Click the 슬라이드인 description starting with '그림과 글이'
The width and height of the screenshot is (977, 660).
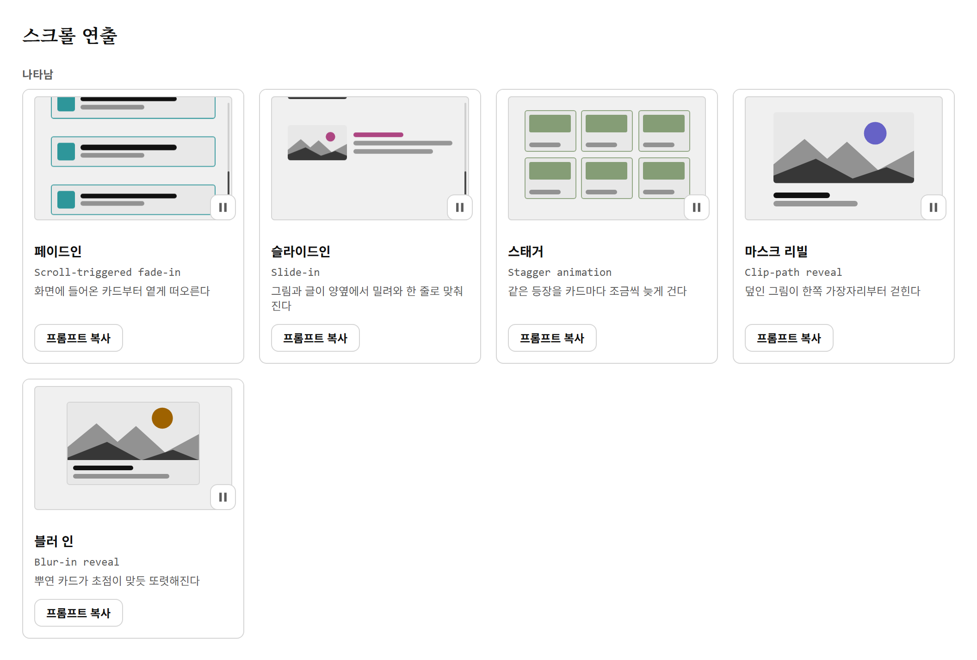point(367,298)
